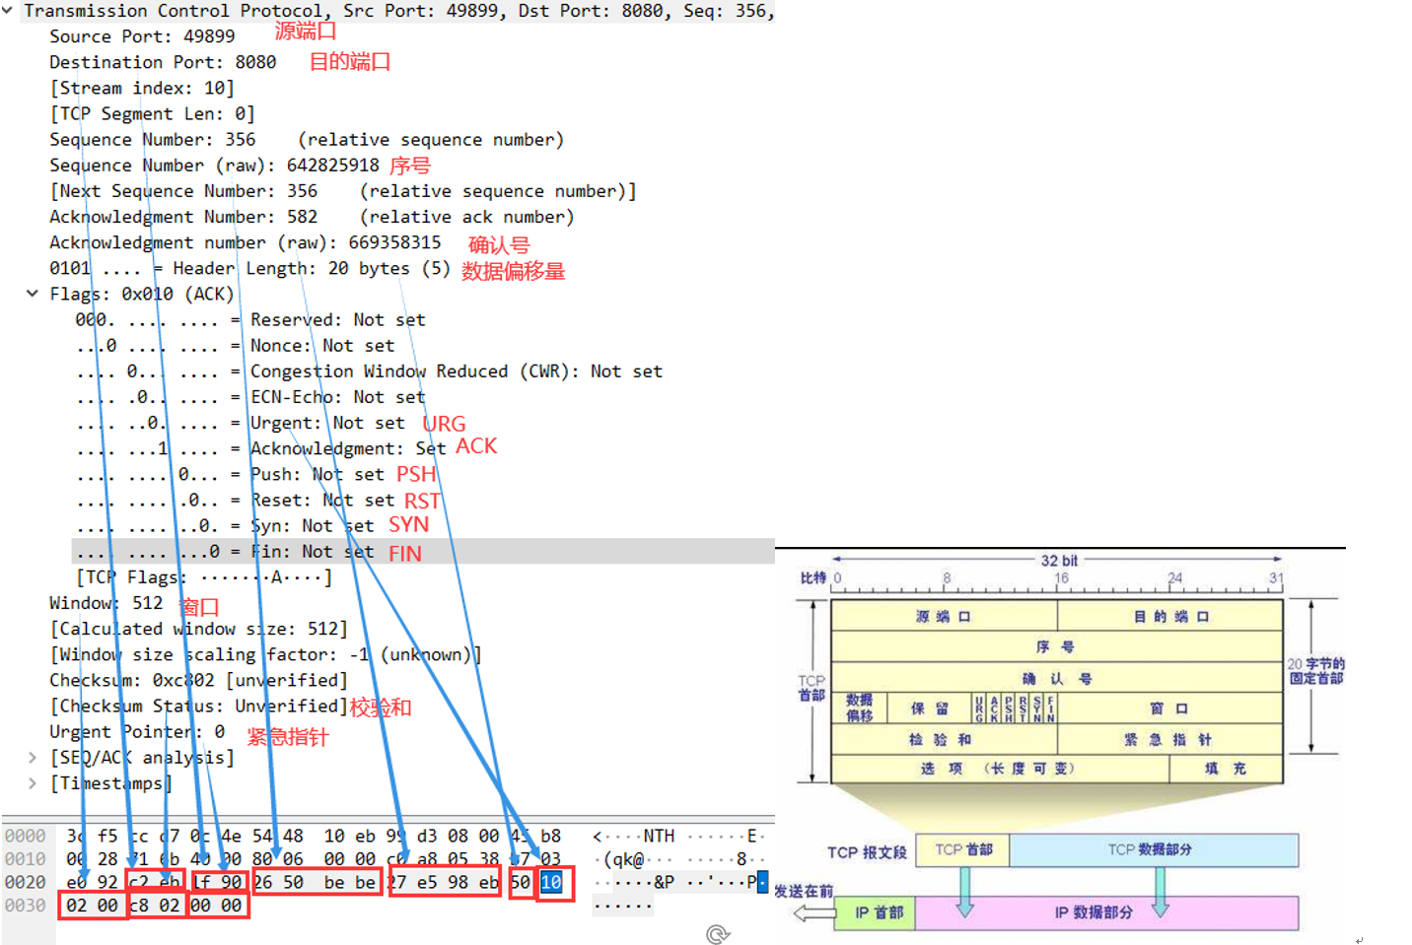Select the [Next Sequence Number: 356] row
Screen dimensions: 1412x945
tap(343, 190)
